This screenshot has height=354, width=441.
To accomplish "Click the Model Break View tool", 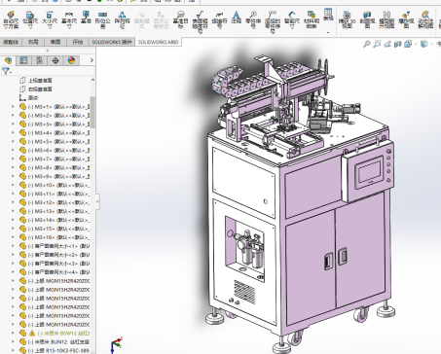I will tap(386, 19).
